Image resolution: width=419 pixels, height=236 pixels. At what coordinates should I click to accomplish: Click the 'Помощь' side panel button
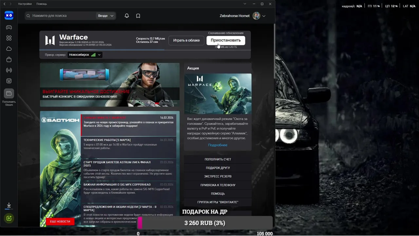pos(218,194)
